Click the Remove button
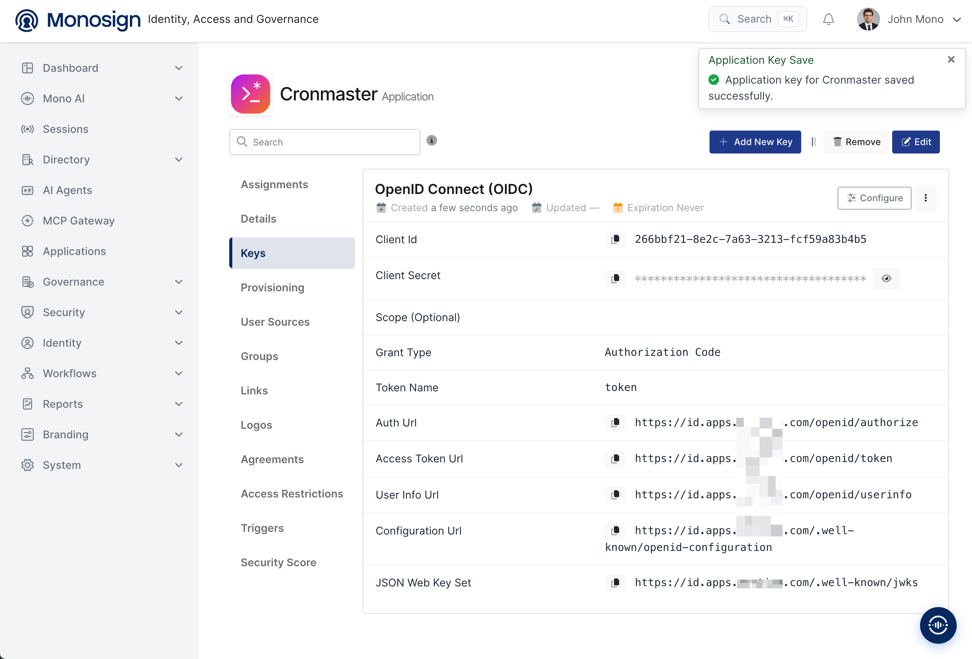This screenshot has height=659, width=972. coord(856,142)
